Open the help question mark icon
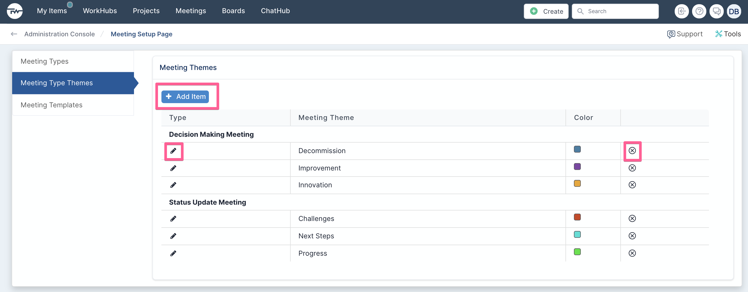 pyautogui.click(x=699, y=11)
